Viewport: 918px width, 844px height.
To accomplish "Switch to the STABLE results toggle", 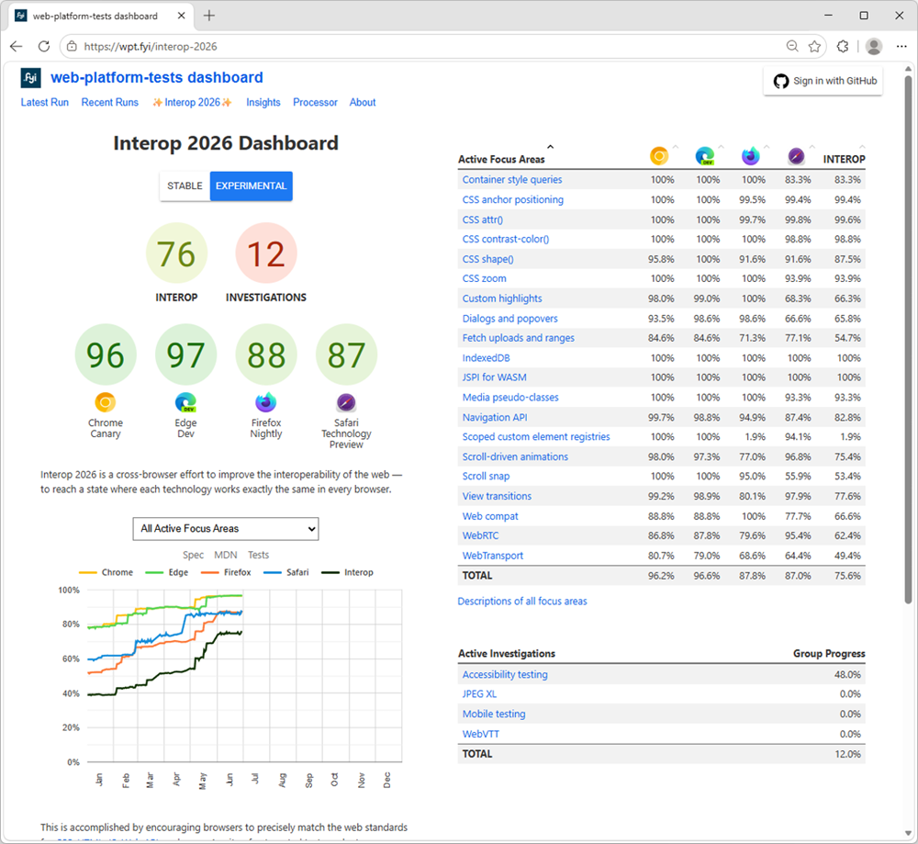I will 185,186.
